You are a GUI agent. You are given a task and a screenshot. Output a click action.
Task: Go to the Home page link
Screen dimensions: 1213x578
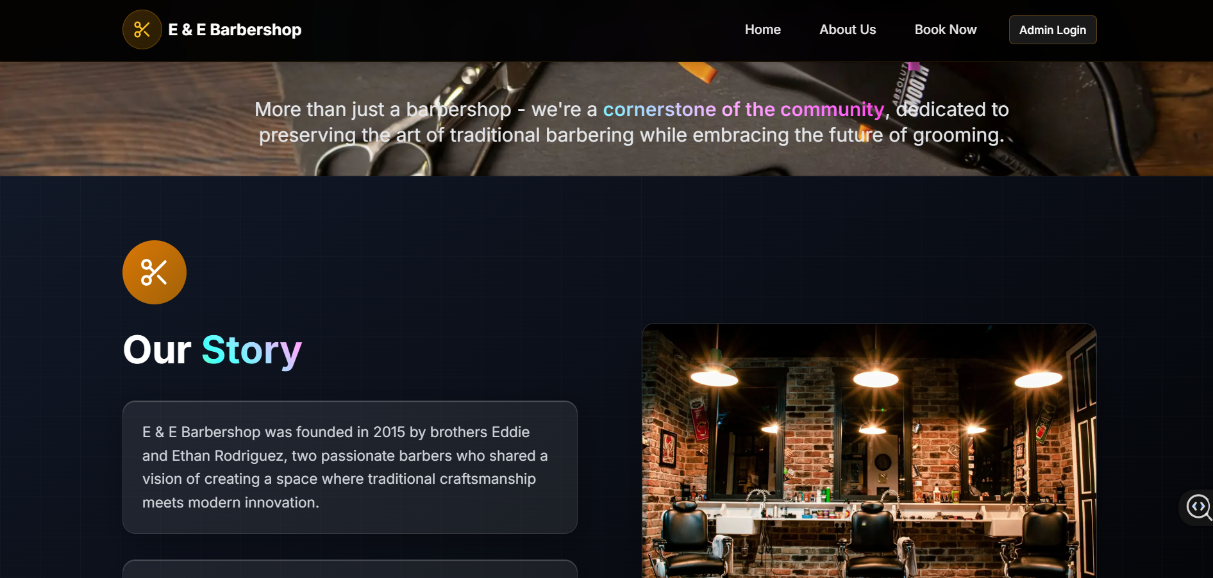click(x=762, y=29)
